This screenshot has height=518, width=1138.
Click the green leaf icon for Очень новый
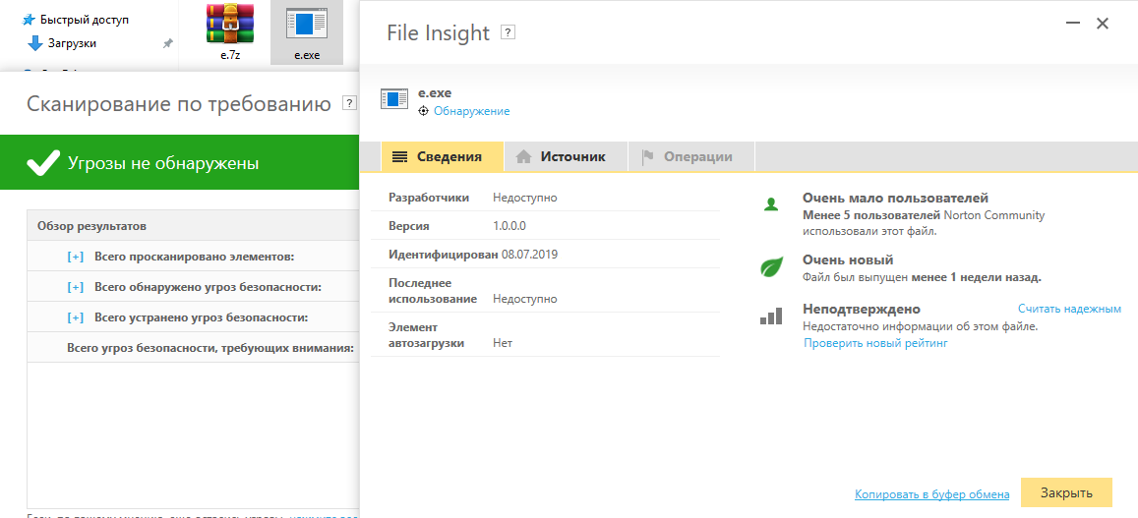pyautogui.click(x=771, y=267)
